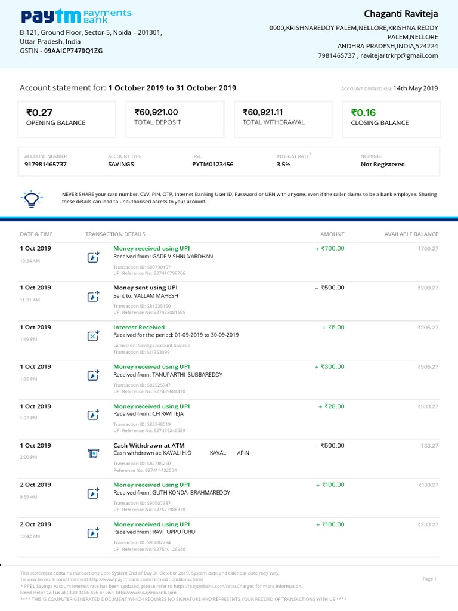Viewport: 458px width, 611px height.
Task: Click UPI icon for RAVI UPPUTURU transaction
Action: click(x=93, y=532)
